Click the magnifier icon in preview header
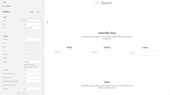170x95 pixels. [x=97, y=3]
